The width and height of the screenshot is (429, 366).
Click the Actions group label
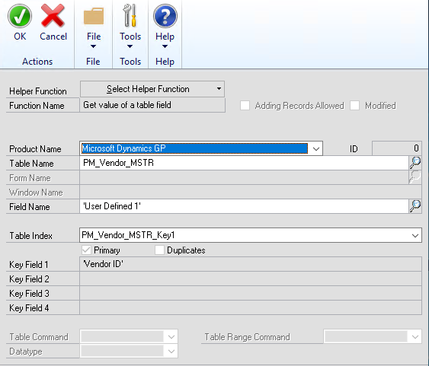coord(37,62)
